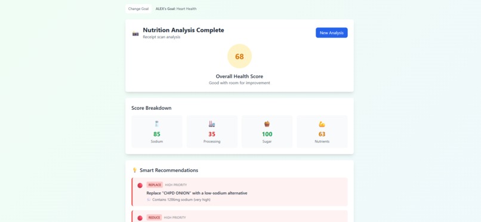Click the flexed arm icon above Nutrients

[x=322, y=124]
